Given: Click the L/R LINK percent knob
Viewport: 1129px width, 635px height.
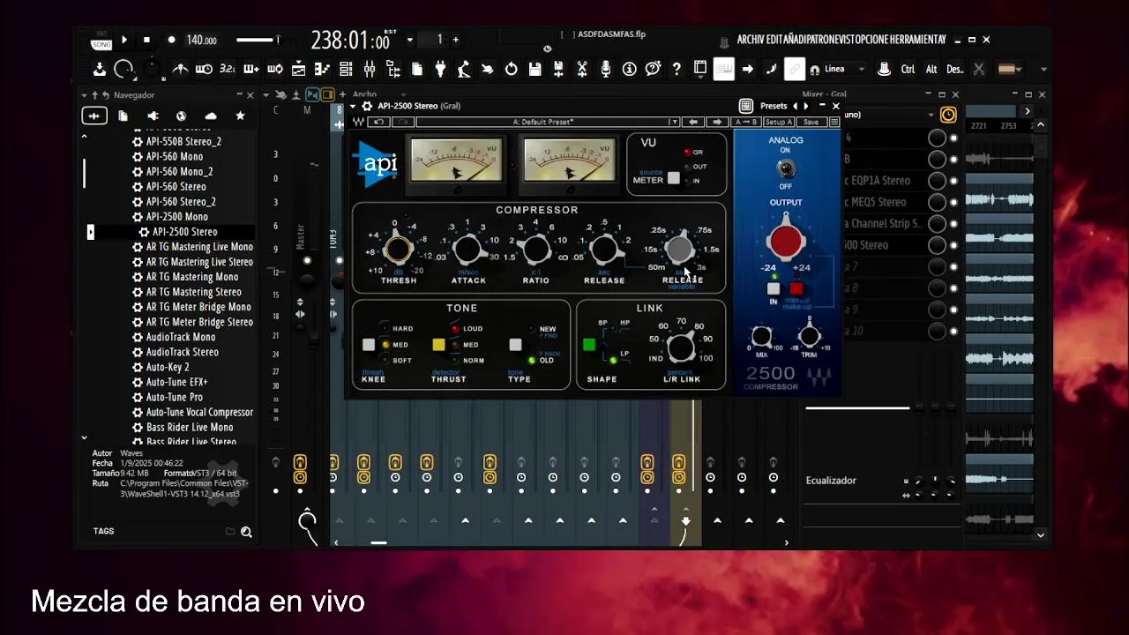Looking at the screenshot, I should coord(680,348).
